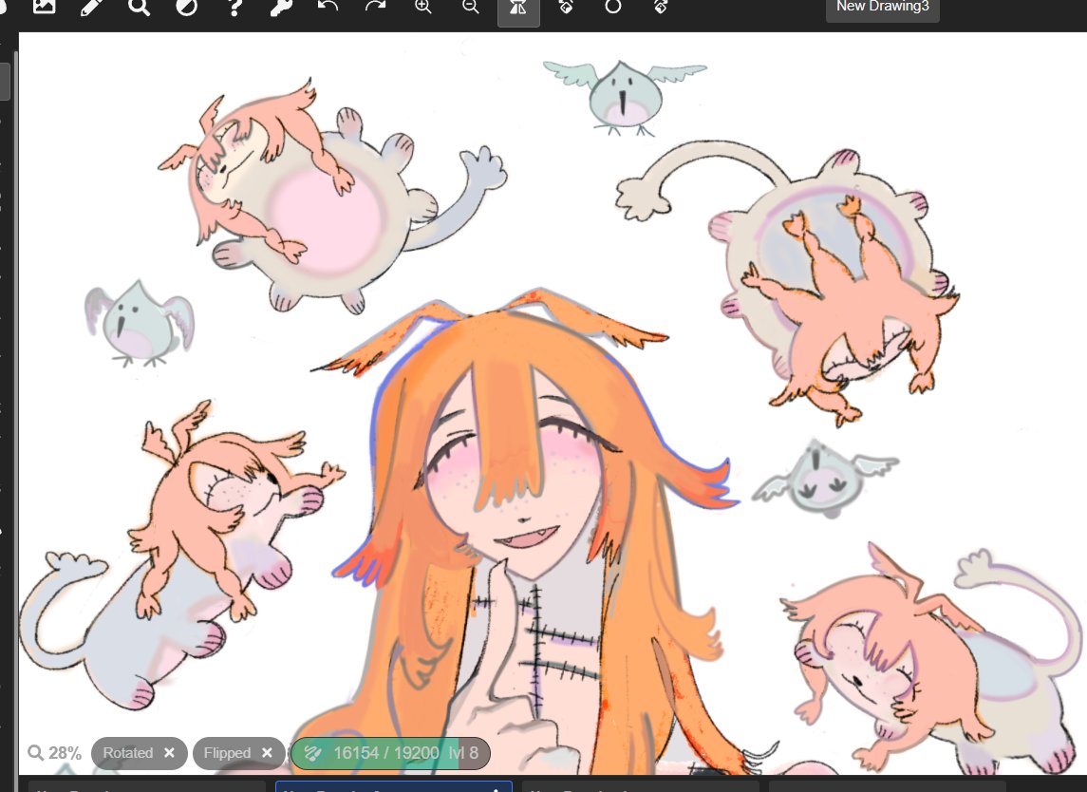1087x792 pixels.
Task: Open the search magnifier icon
Action: [139, 7]
